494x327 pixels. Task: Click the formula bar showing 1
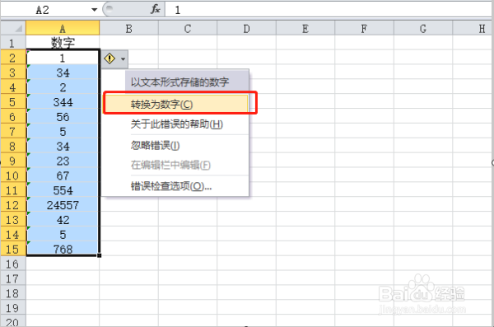click(329, 10)
